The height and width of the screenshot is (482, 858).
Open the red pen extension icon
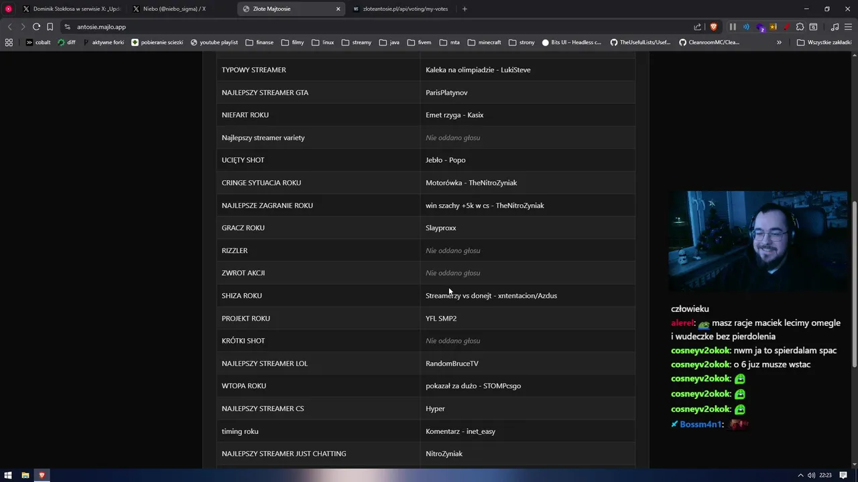coord(786,27)
